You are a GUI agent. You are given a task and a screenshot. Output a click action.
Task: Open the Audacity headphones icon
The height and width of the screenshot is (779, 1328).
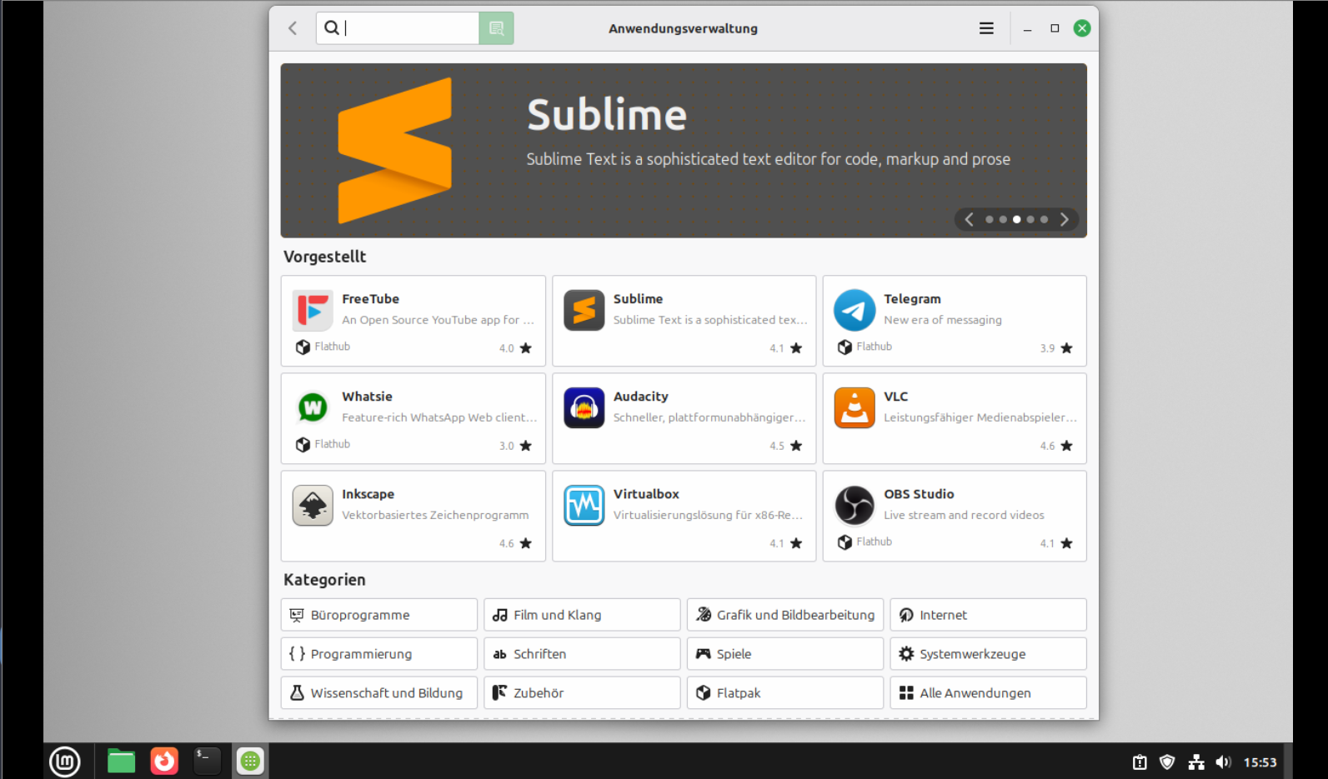[x=584, y=408]
